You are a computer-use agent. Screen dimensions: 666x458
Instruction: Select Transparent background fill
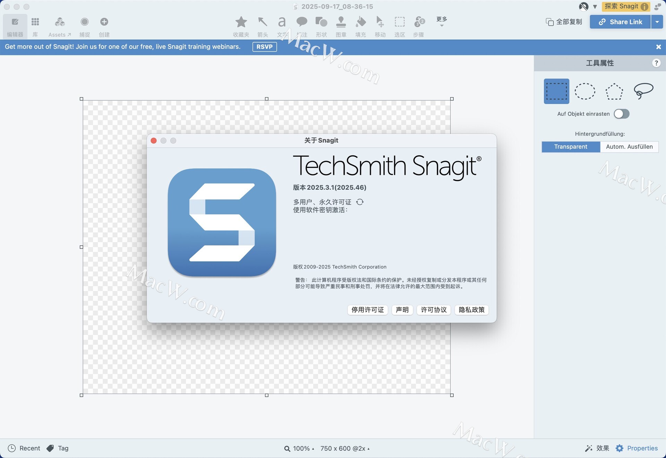point(571,147)
